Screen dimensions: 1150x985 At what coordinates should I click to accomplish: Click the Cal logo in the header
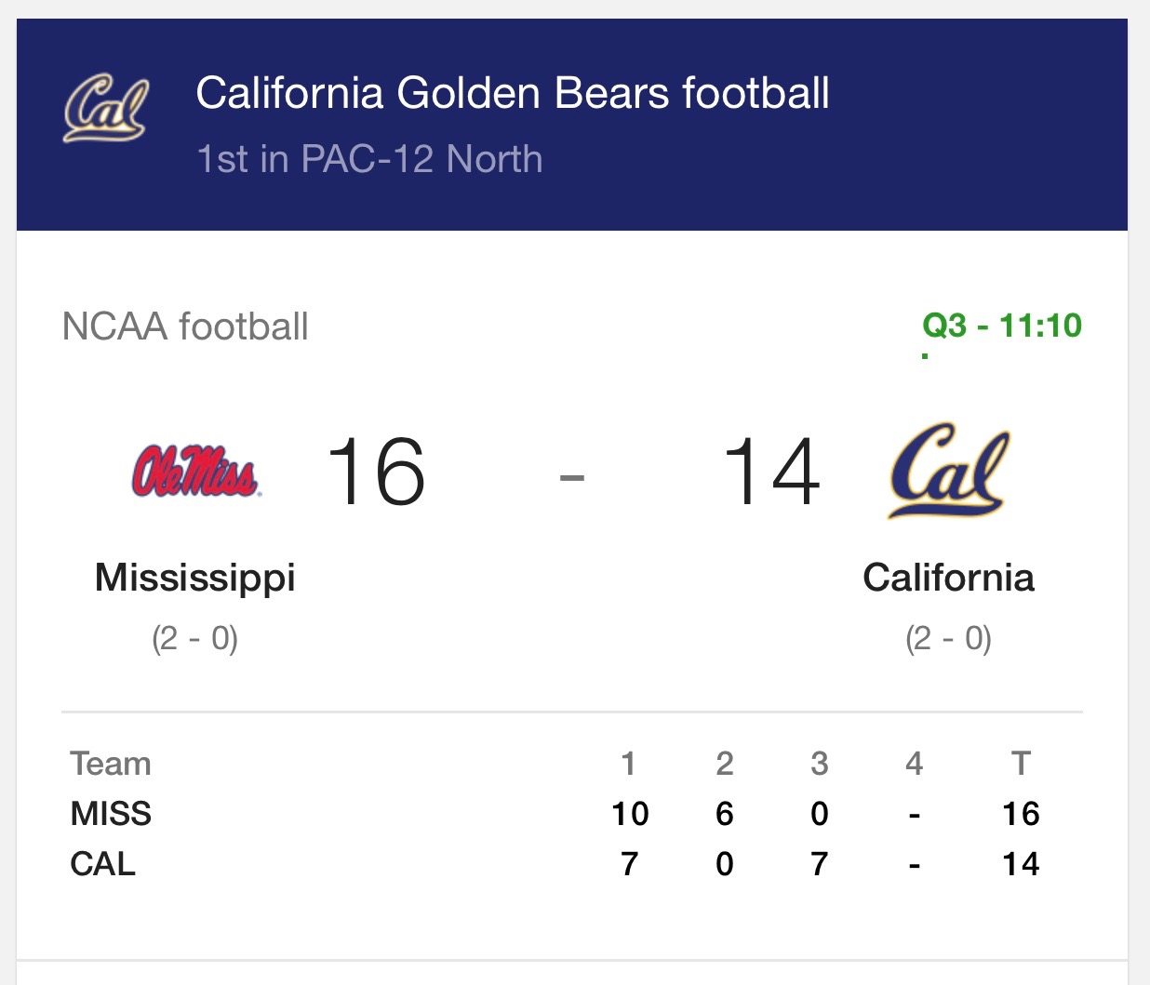coord(105,110)
